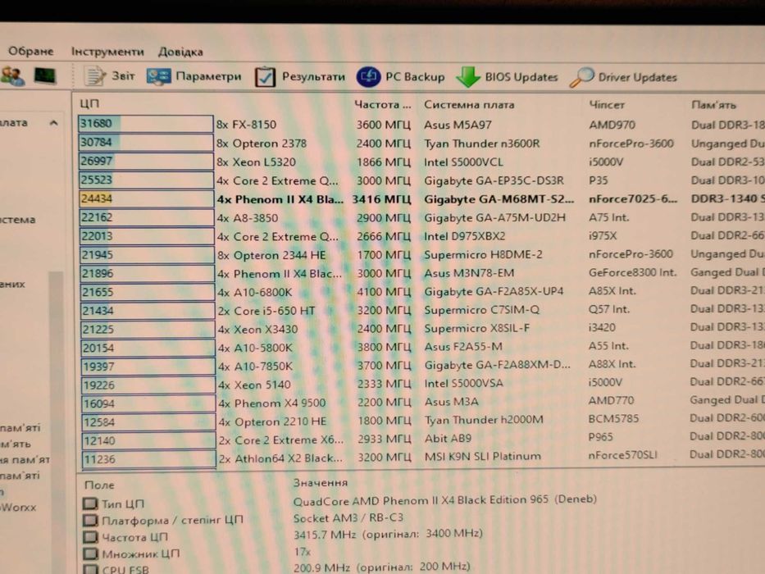Click the highlighted 24434 score bar
The width and height of the screenshot is (765, 574).
click(x=146, y=198)
